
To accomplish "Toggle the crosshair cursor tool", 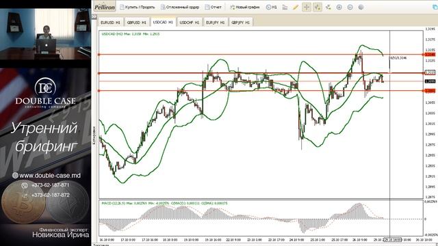I will coord(307,8).
